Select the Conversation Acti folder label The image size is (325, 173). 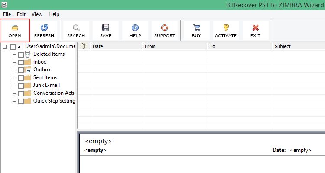54,93
